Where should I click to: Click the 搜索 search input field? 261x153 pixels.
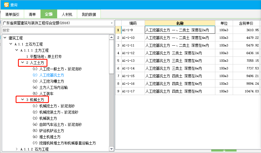pyautogui.click(x=58, y=30)
